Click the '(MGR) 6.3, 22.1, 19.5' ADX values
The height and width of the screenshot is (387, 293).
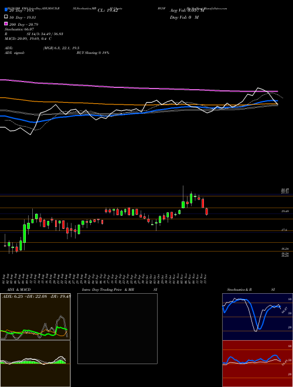(61, 48)
